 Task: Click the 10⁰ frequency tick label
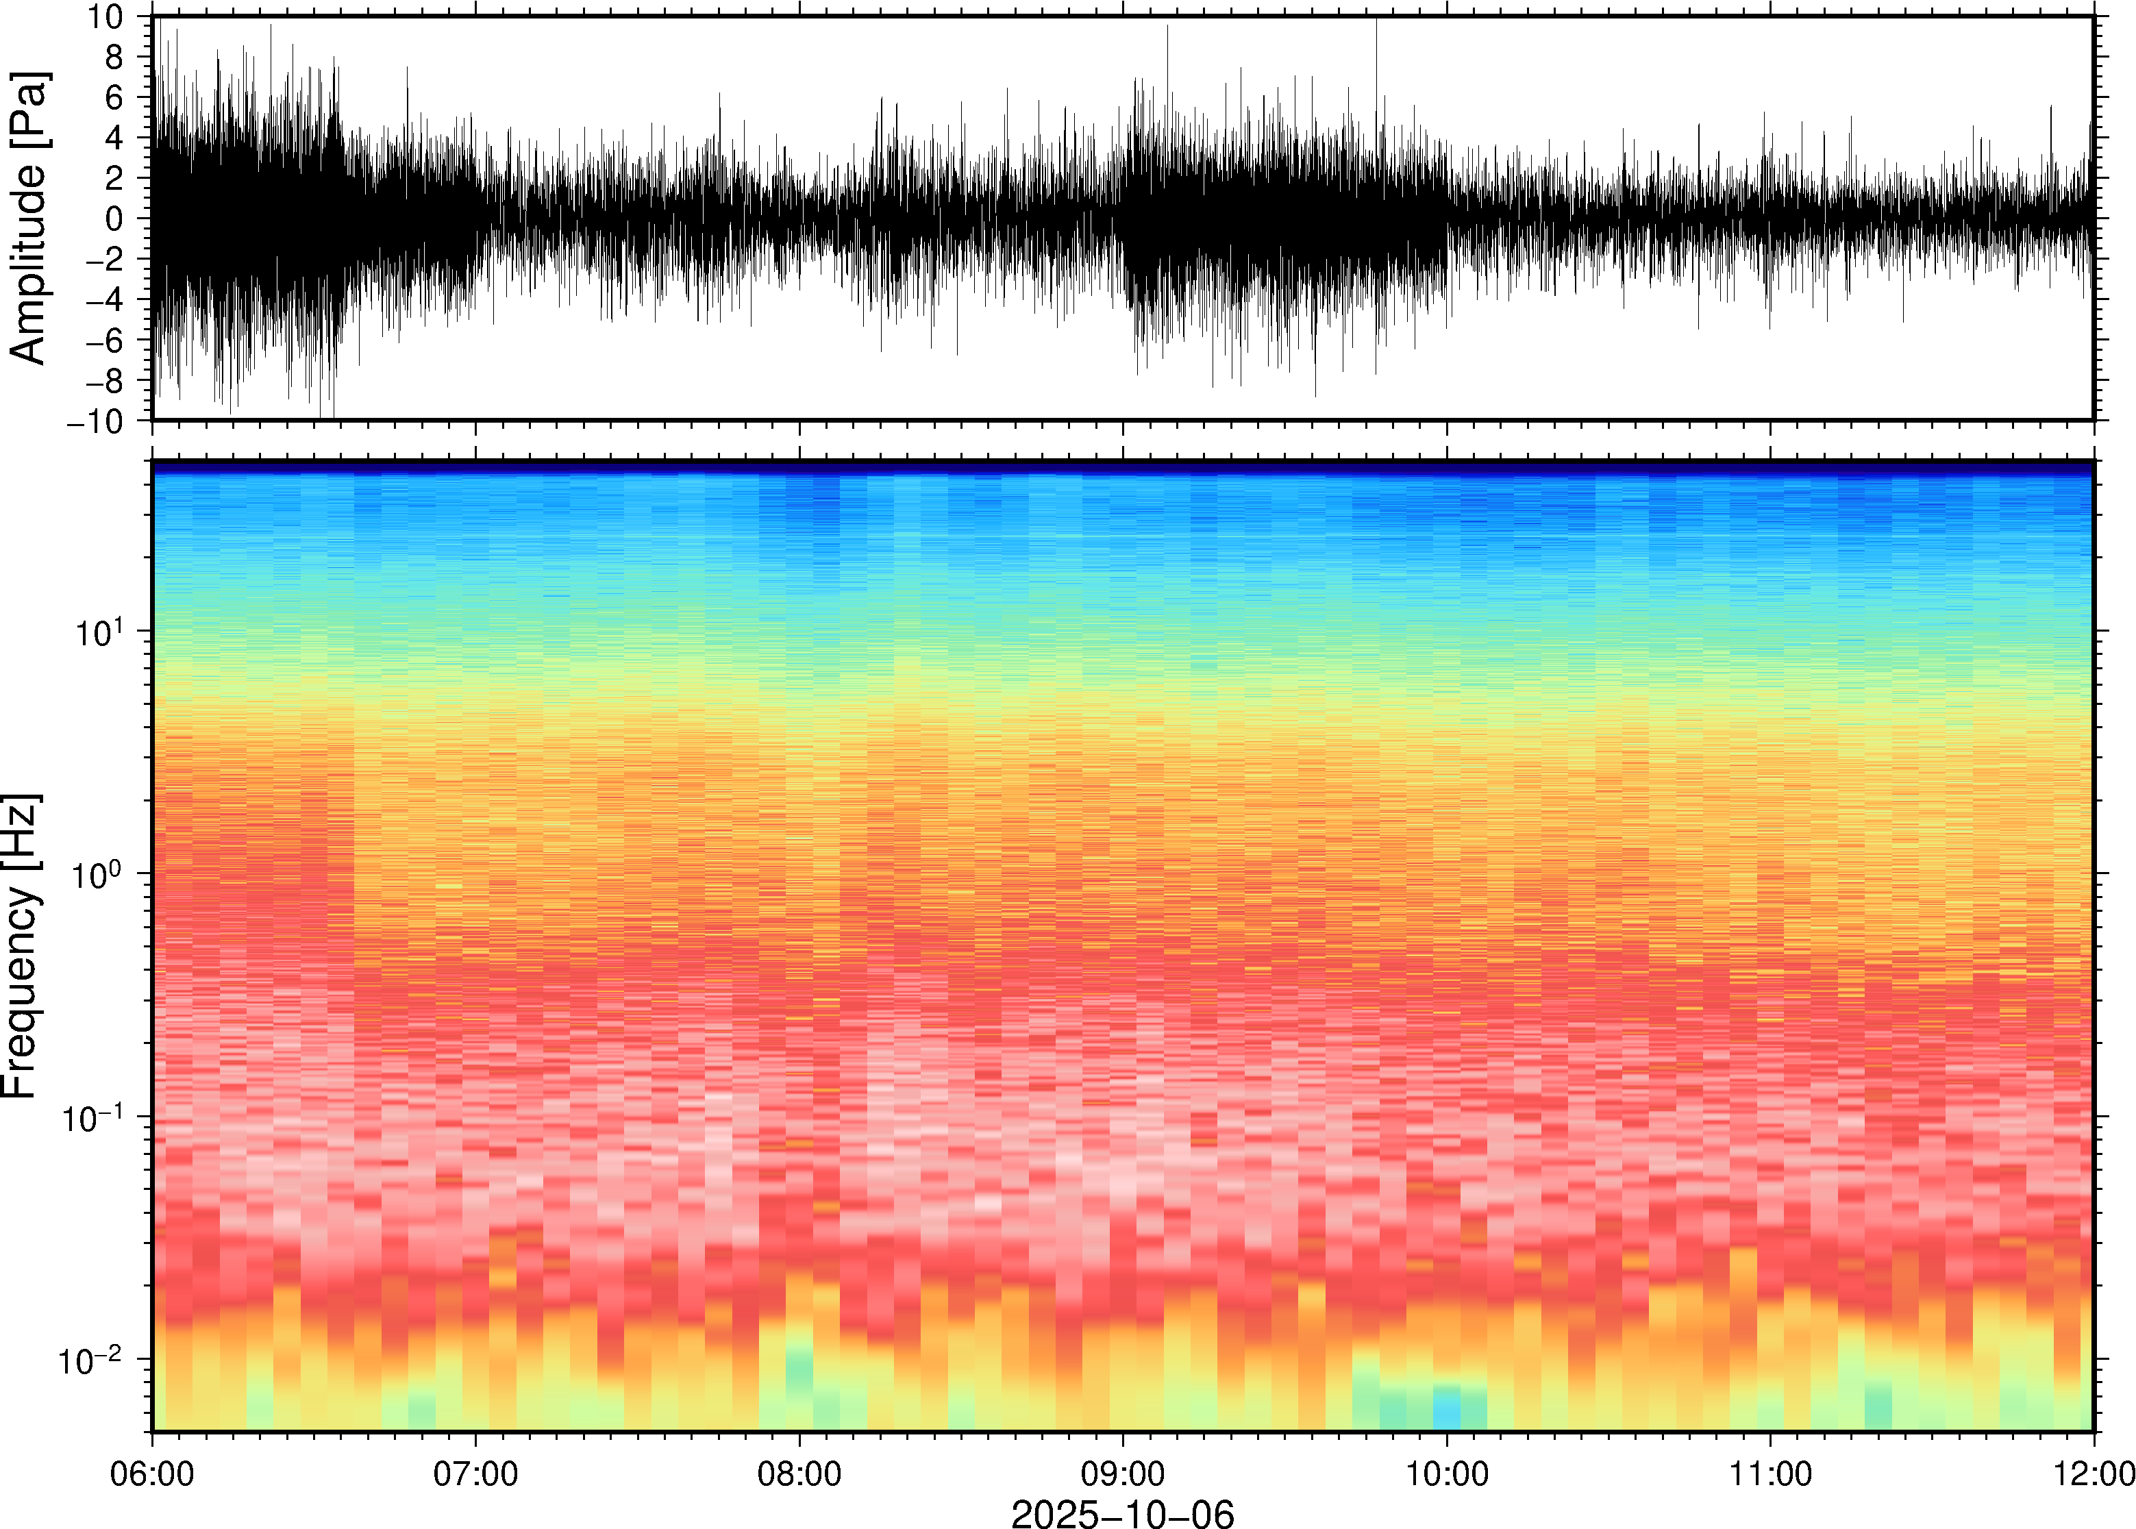pyautogui.click(x=99, y=873)
